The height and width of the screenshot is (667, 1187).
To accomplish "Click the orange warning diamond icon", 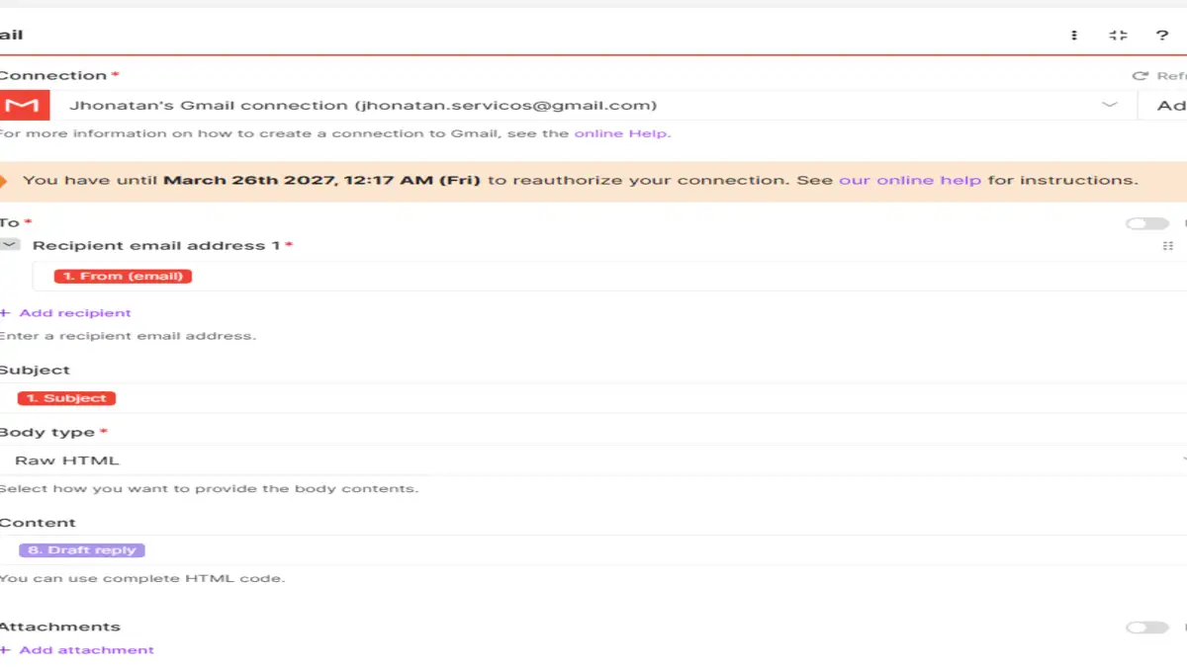I will pyautogui.click(x=4, y=181).
